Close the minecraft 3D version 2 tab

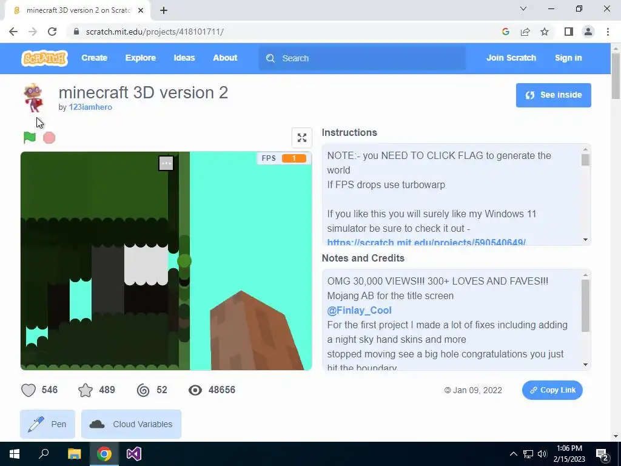141,10
